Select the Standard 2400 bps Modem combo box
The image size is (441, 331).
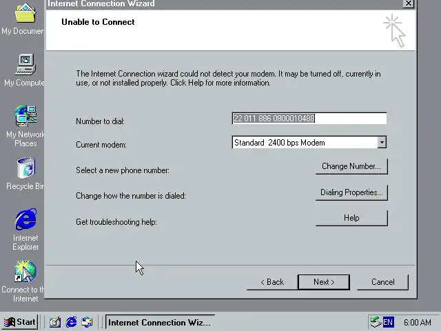(x=309, y=143)
